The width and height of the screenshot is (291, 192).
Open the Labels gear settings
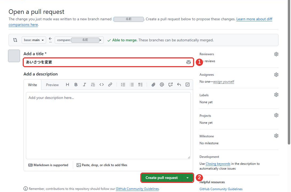tap(276, 95)
